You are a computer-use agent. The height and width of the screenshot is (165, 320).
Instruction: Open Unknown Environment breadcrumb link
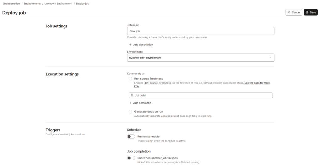tap(58, 3)
